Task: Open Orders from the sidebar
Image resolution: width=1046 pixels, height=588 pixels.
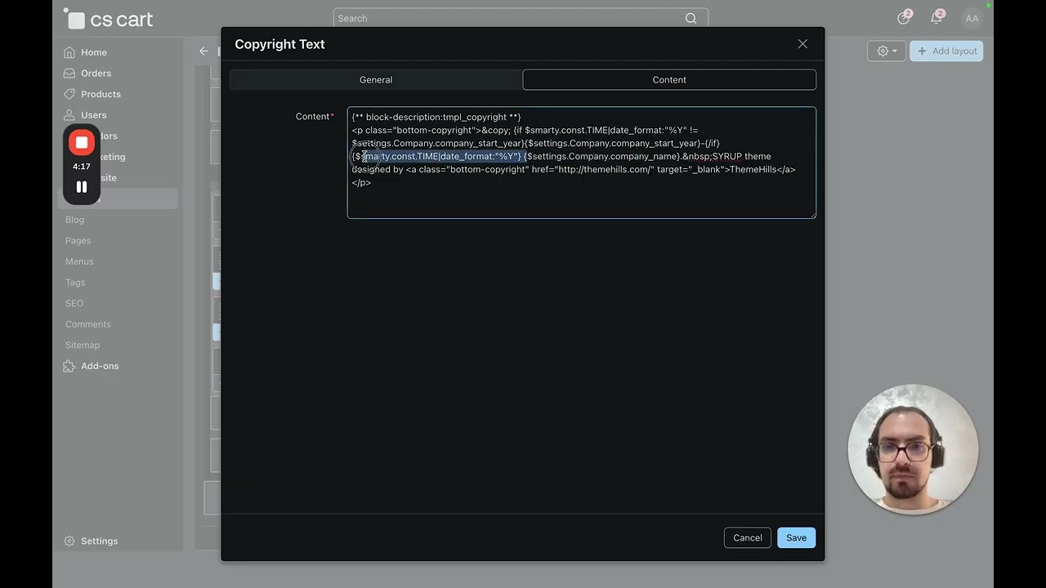Action: [x=96, y=73]
